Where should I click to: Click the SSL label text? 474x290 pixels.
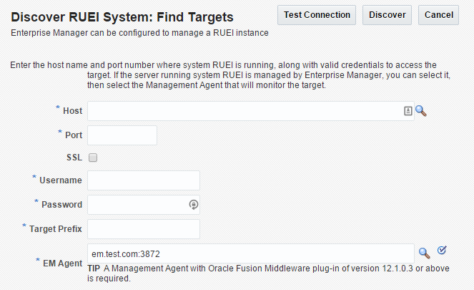click(74, 158)
